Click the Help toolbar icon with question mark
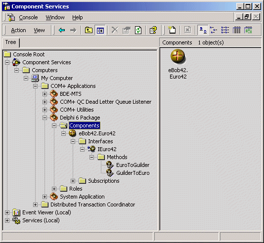Image resolution: width=264 pixels, height=243 pixels. (x=153, y=30)
